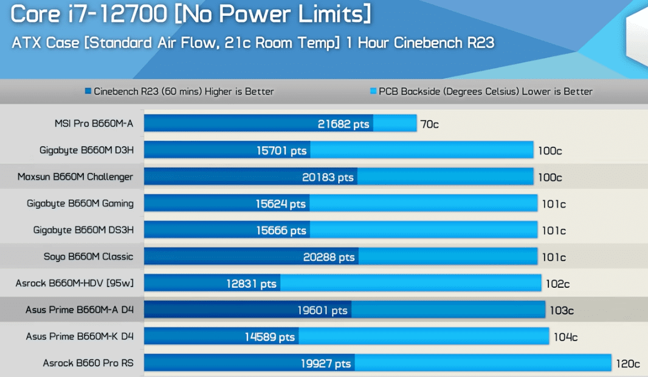Select the 'Asus Prime B660M-K D4' row label
The height and width of the screenshot is (377, 648).
80,336
